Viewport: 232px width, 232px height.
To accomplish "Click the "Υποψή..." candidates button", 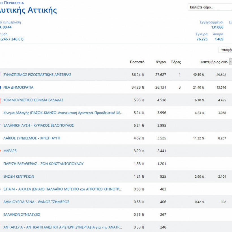I will click(x=225, y=50).
